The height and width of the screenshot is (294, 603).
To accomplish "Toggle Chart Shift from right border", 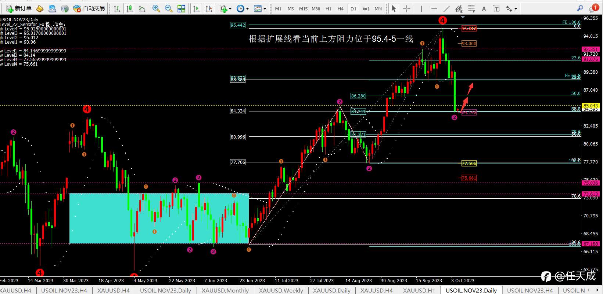I will coord(209,8).
